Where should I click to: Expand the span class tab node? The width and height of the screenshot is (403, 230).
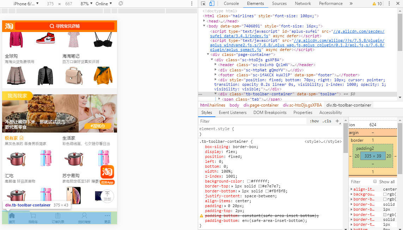point(219,99)
